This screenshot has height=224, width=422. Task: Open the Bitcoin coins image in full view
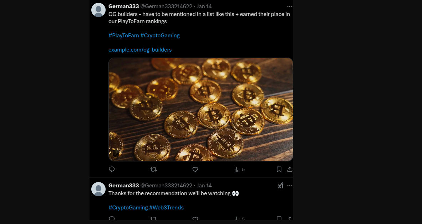click(x=200, y=109)
